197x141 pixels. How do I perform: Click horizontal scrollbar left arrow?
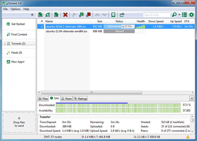[x=39, y=93]
